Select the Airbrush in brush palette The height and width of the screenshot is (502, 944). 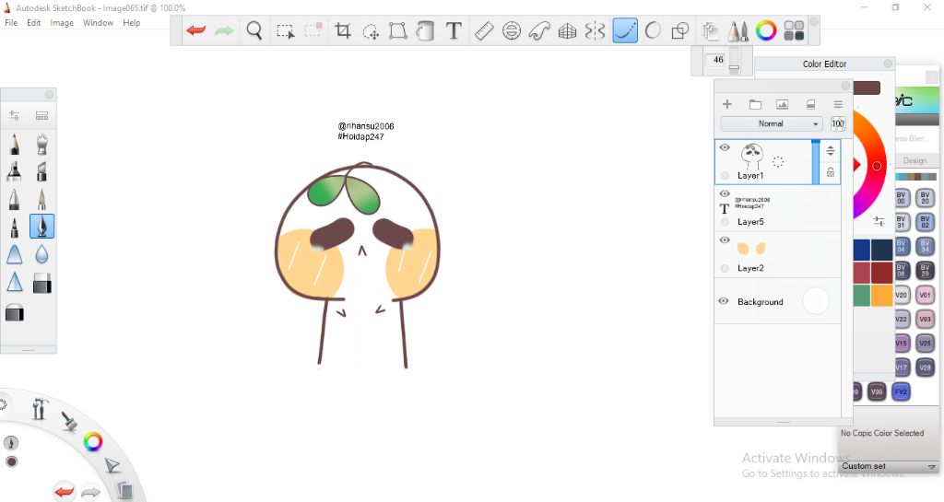pos(41,145)
